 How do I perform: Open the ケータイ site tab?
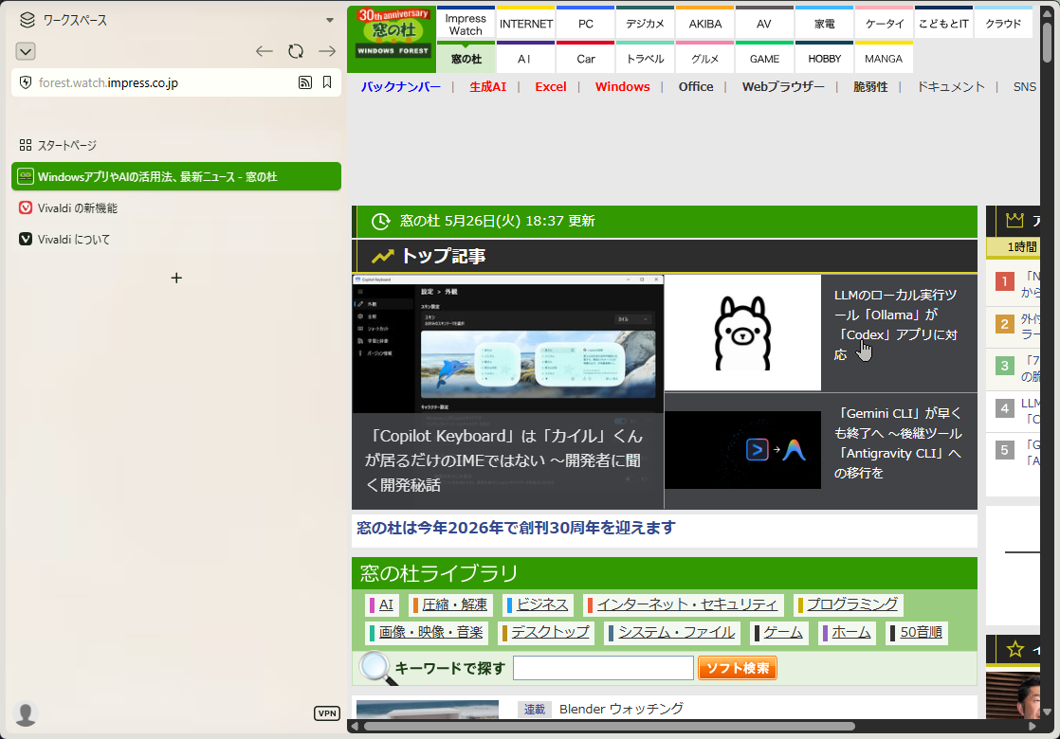coord(885,24)
